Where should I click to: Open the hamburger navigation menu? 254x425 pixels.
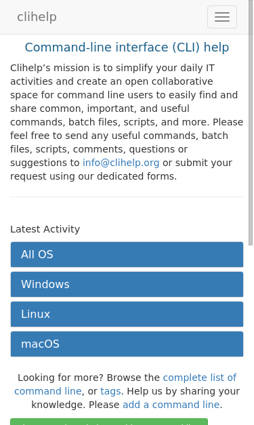click(x=222, y=17)
